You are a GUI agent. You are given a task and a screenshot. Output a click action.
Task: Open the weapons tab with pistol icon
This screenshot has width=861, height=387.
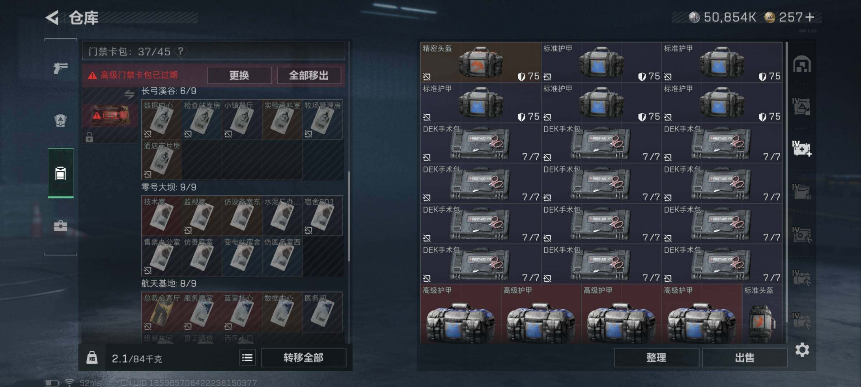[60, 67]
